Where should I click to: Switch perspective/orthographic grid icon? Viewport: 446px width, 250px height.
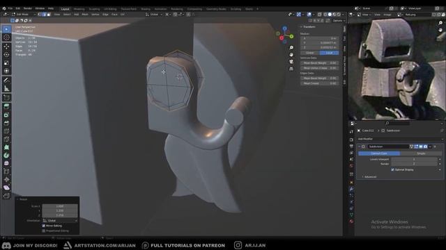coord(291,69)
